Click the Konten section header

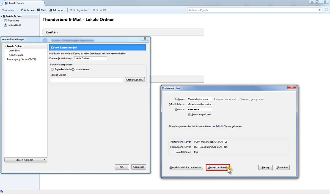(x=123, y=32)
